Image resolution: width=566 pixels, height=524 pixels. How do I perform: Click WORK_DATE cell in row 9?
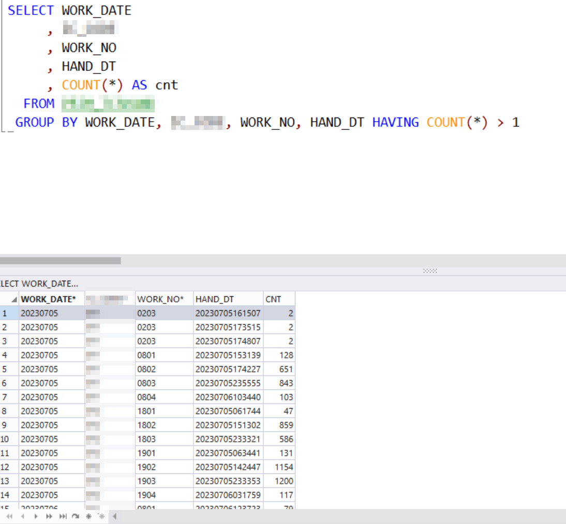point(52,425)
